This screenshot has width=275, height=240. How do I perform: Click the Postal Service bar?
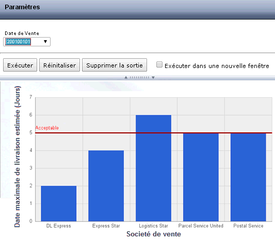point(248,177)
